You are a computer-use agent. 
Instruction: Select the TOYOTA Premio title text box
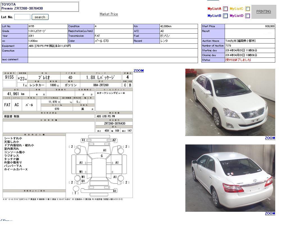point(40,6)
